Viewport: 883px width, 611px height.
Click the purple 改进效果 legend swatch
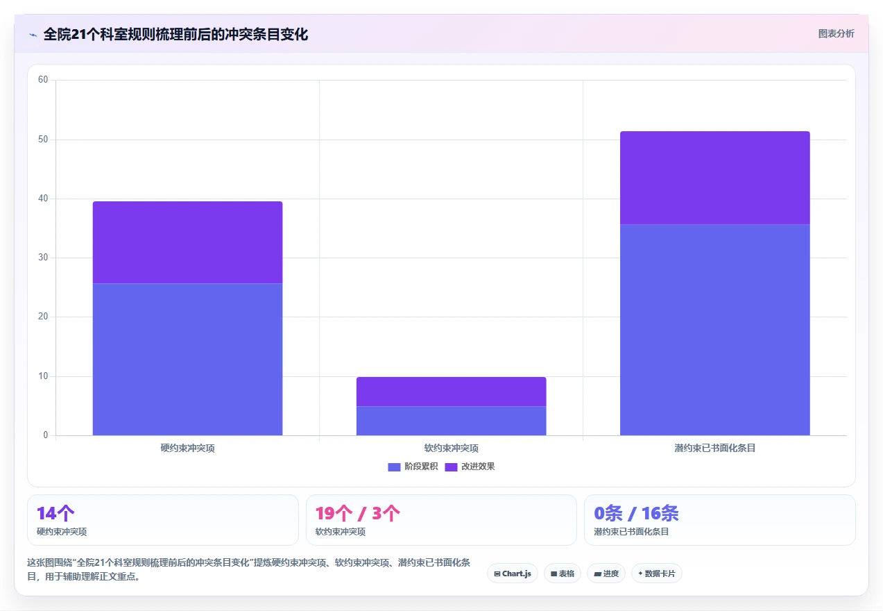click(x=452, y=467)
